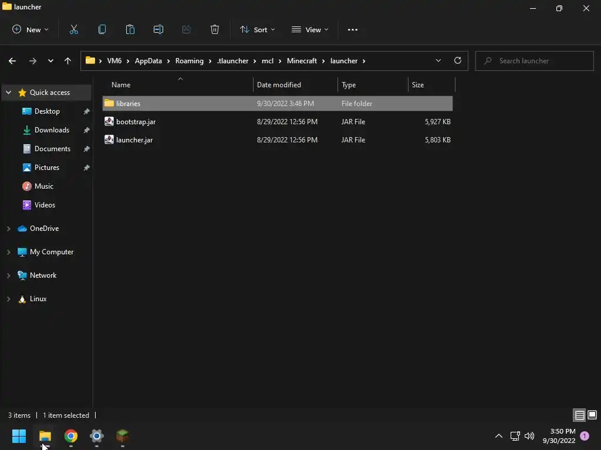Switch to details view layout icon
Screen dimensions: 601x450
coord(579,415)
